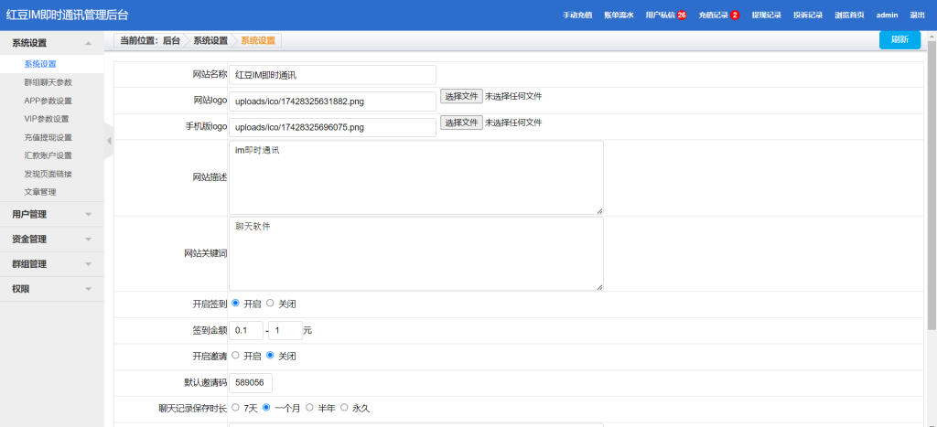
Task: Click the blue 刷新 button
Action: coord(899,39)
